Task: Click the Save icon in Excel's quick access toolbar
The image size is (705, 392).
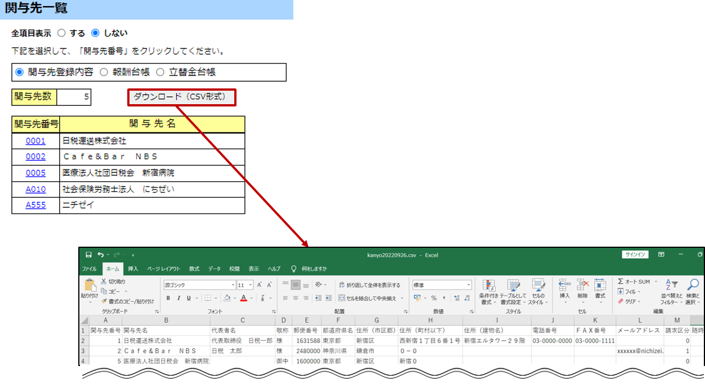Action: (x=88, y=255)
